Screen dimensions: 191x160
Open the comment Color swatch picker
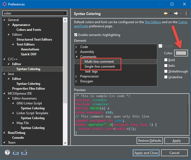pos(181,53)
